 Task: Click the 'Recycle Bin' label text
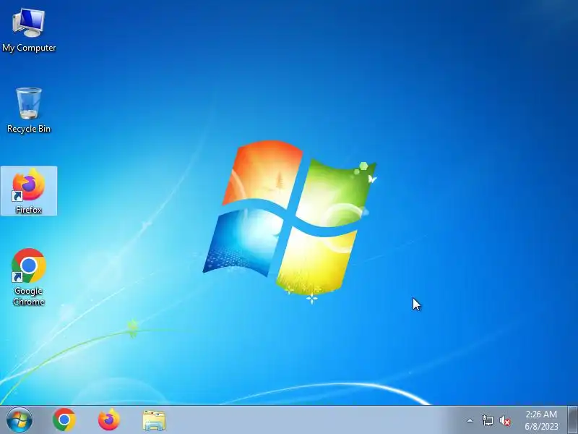[29, 129]
